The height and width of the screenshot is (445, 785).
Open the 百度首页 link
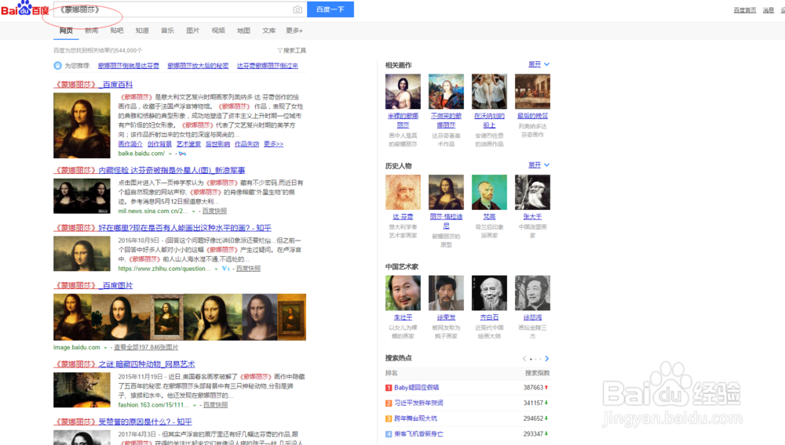click(x=745, y=10)
